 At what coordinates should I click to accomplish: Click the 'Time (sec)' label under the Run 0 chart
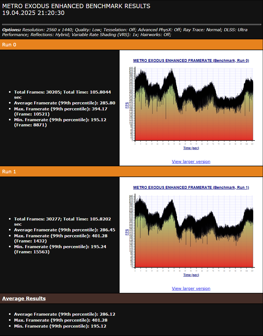tap(191, 148)
